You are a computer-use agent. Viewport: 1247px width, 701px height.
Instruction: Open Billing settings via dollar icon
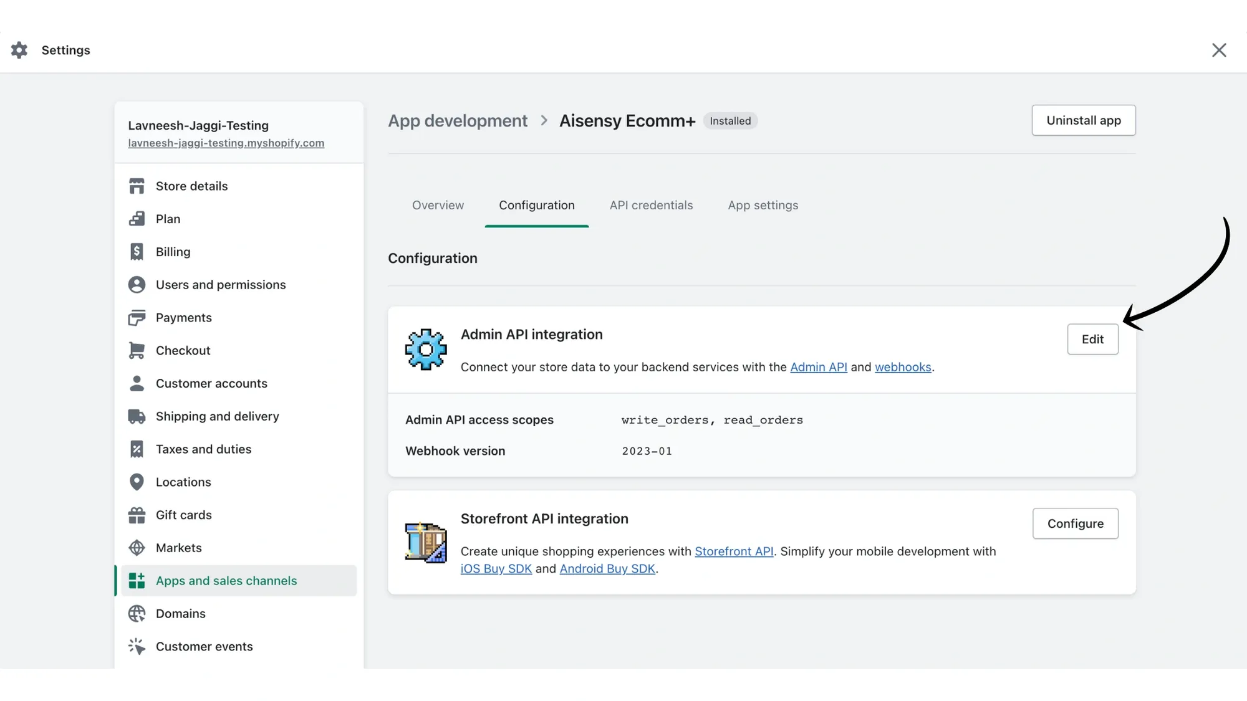[137, 251]
